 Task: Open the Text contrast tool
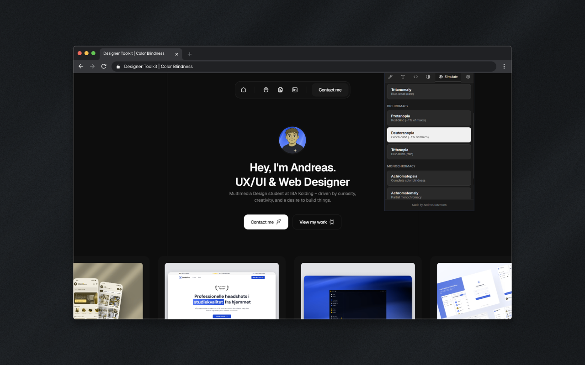(403, 77)
